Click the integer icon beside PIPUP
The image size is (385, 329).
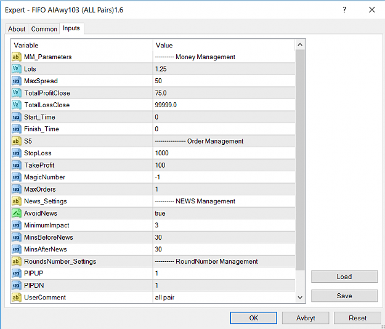[16, 274]
